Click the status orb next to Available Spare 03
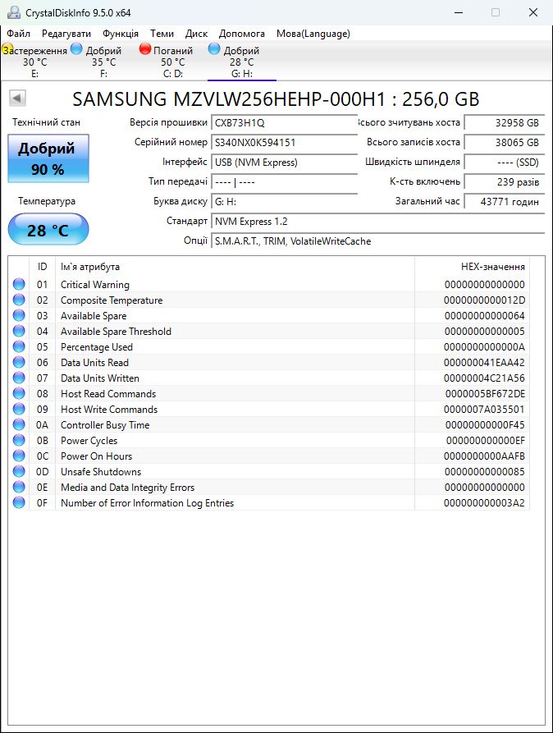The width and height of the screenshot is (553, 733). [x=19, y=315]
